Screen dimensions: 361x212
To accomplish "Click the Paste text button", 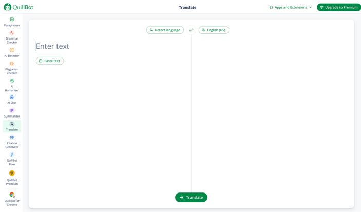I will (x=50, y=61).
